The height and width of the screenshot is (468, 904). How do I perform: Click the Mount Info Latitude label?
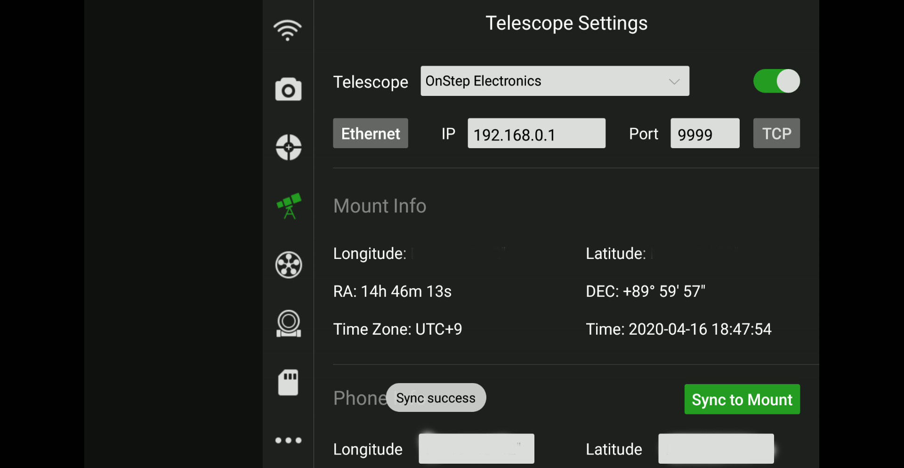pos(616,254)
